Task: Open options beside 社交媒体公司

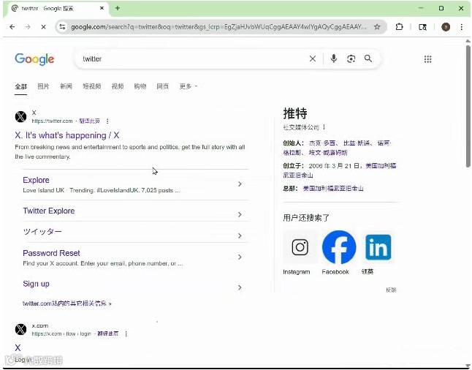Action: pyautogui.click(x=324, y=127)
